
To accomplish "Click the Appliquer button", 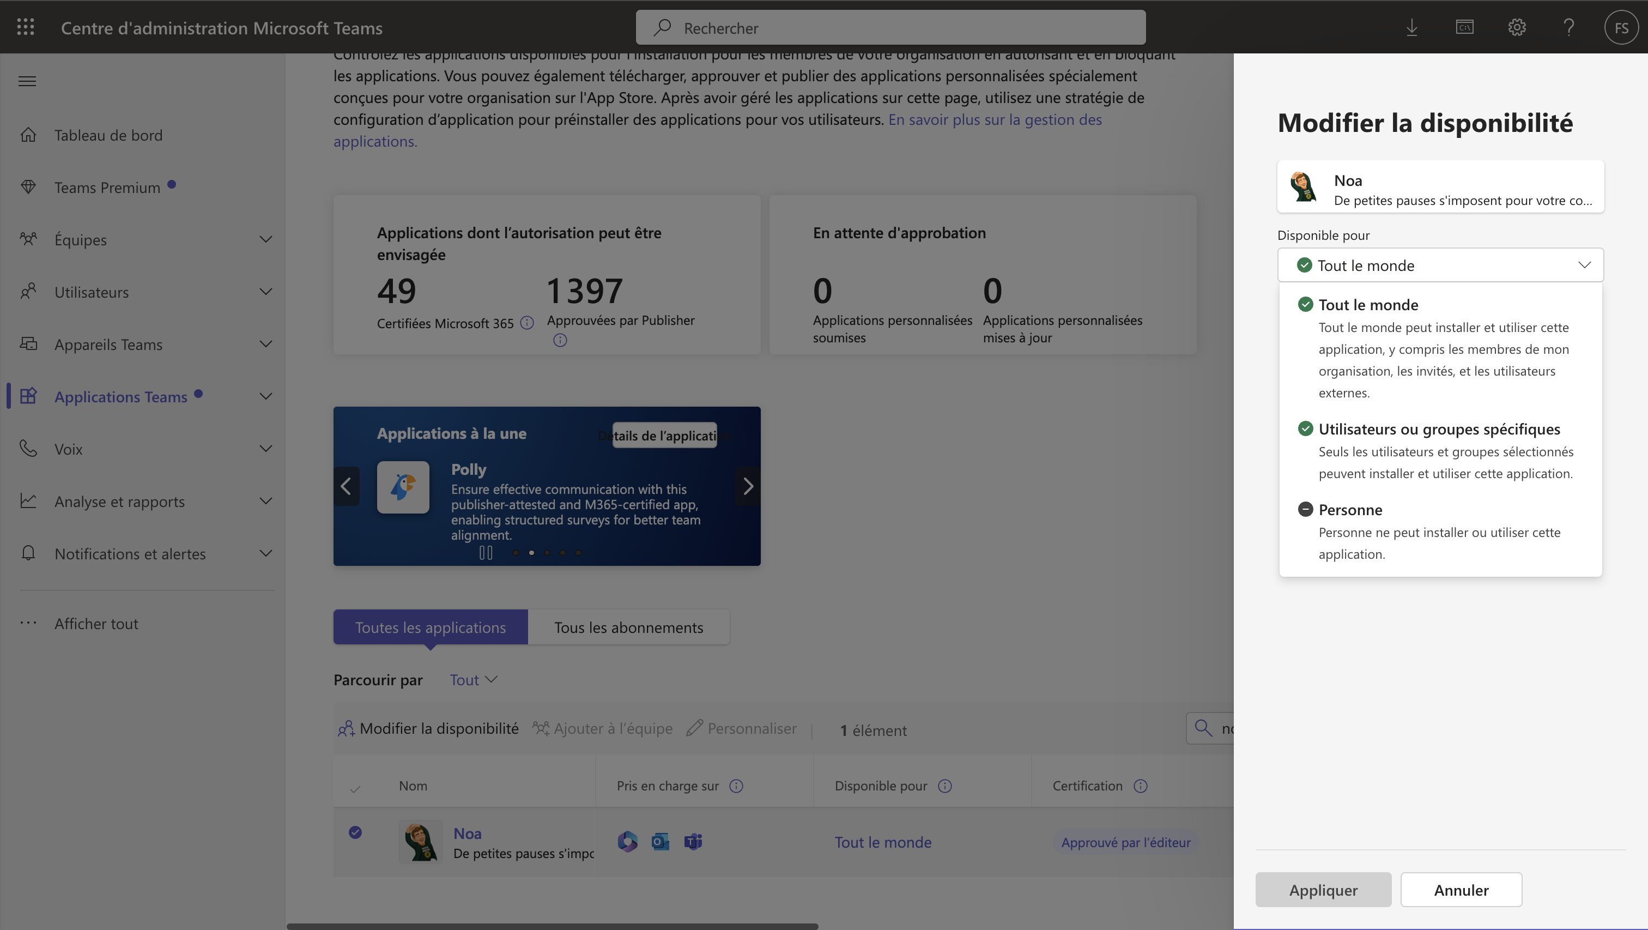I will click(1323, 889).
